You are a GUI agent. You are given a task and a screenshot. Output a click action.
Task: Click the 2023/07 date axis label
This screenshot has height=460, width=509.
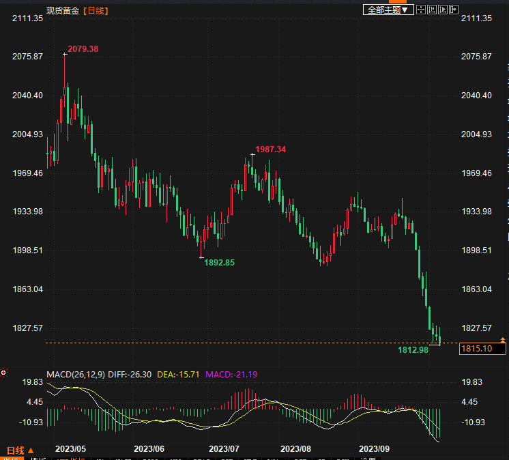224,449
